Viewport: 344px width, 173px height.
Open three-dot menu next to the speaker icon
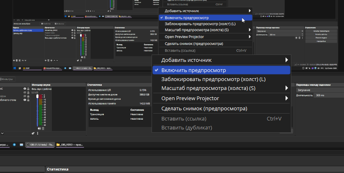[43, 128]
